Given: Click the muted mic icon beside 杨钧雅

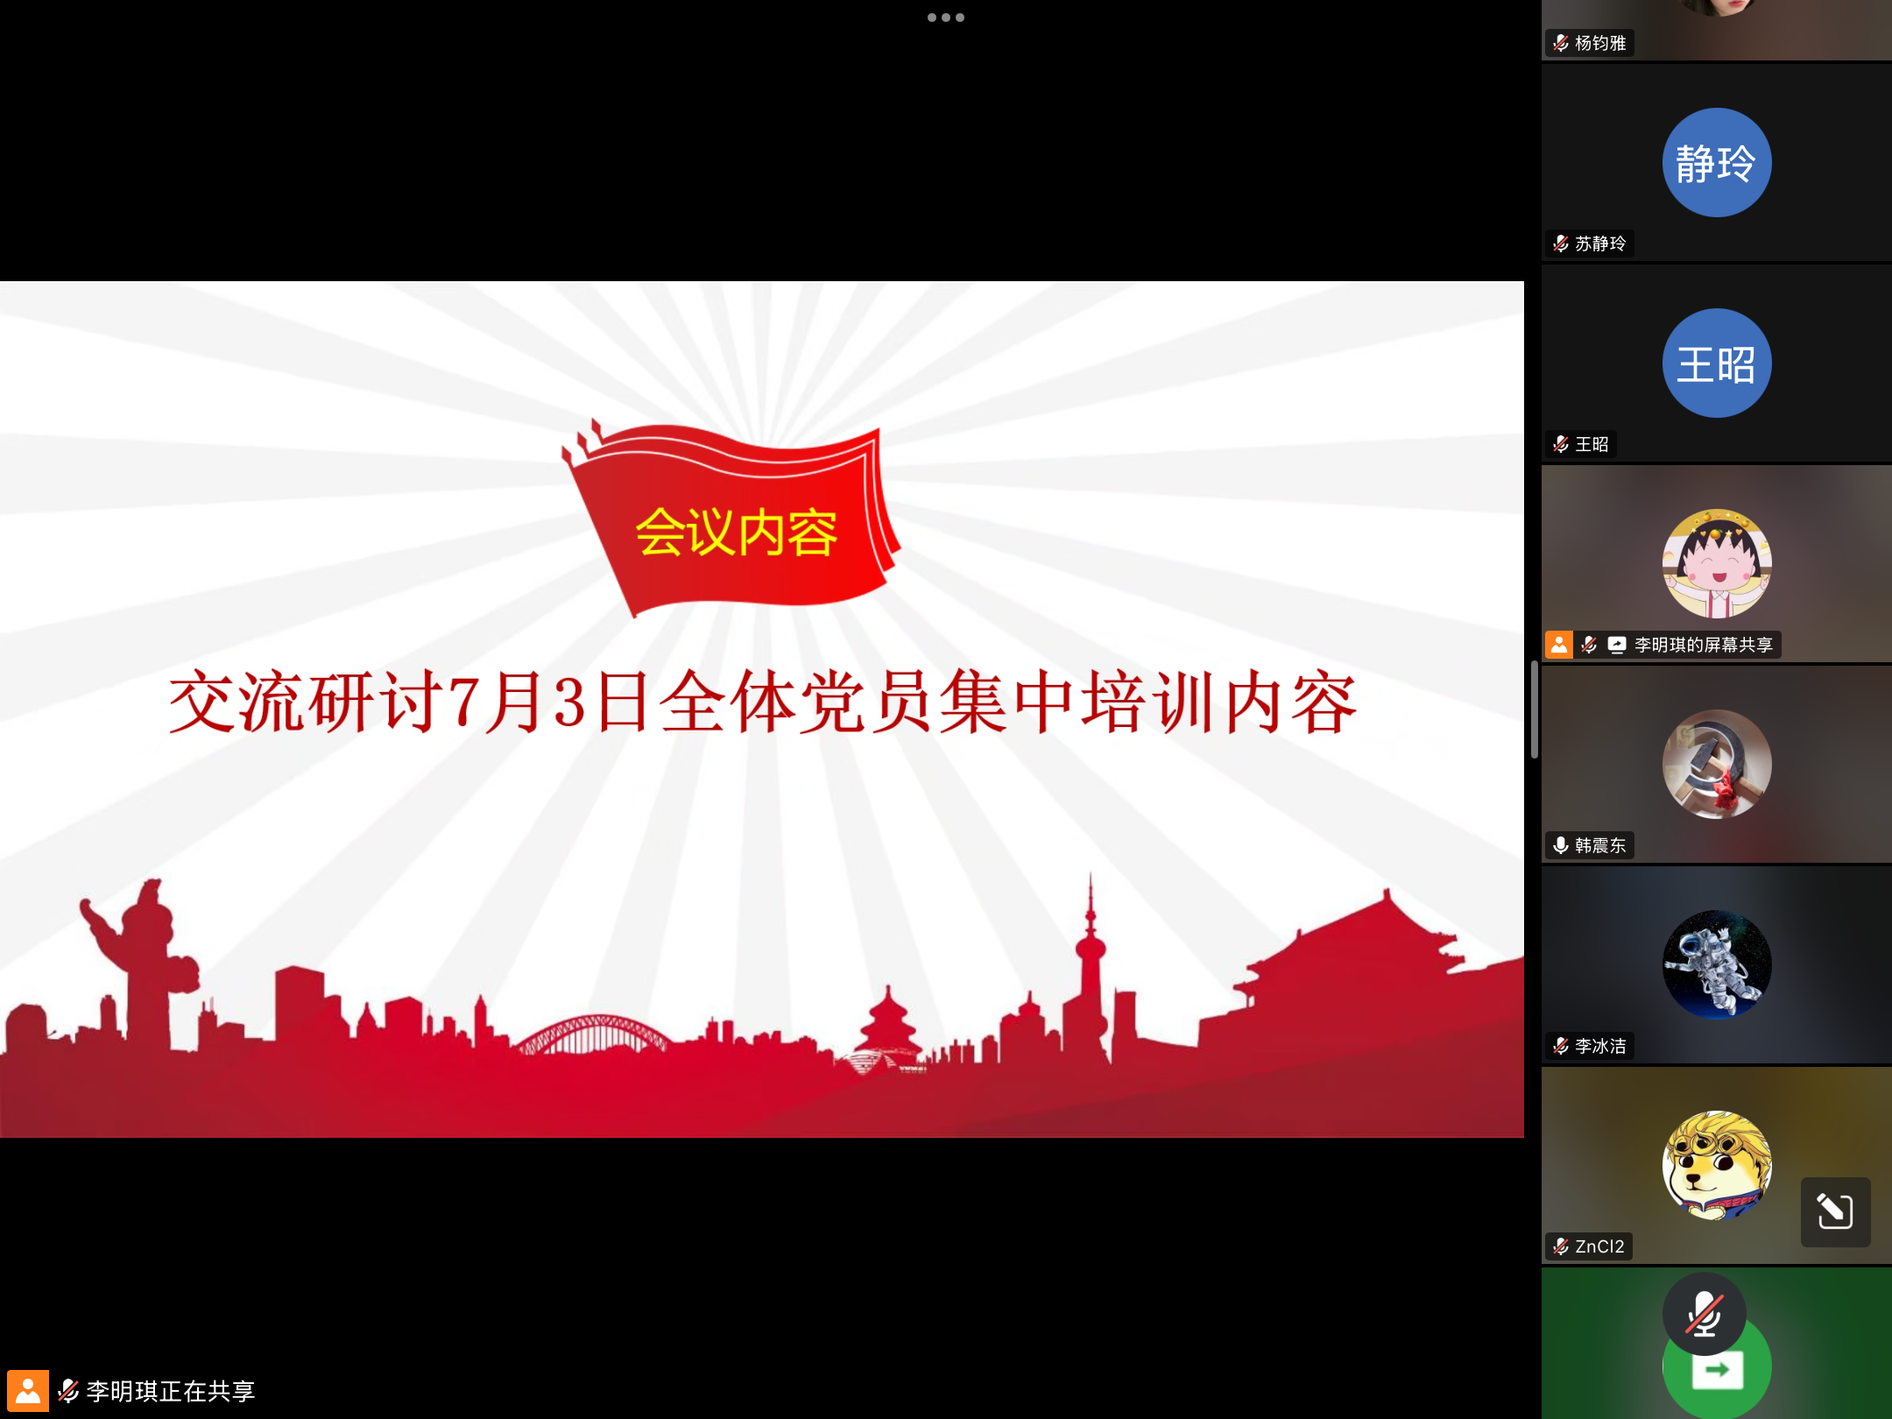Looking at the screenshot, I should [x=1561, y=43].
